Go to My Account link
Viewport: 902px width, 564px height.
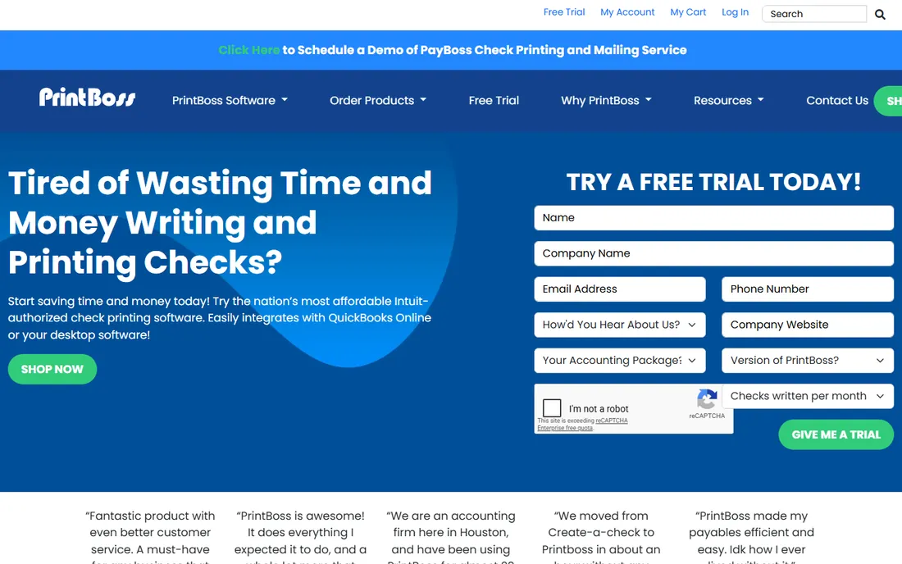627,12
